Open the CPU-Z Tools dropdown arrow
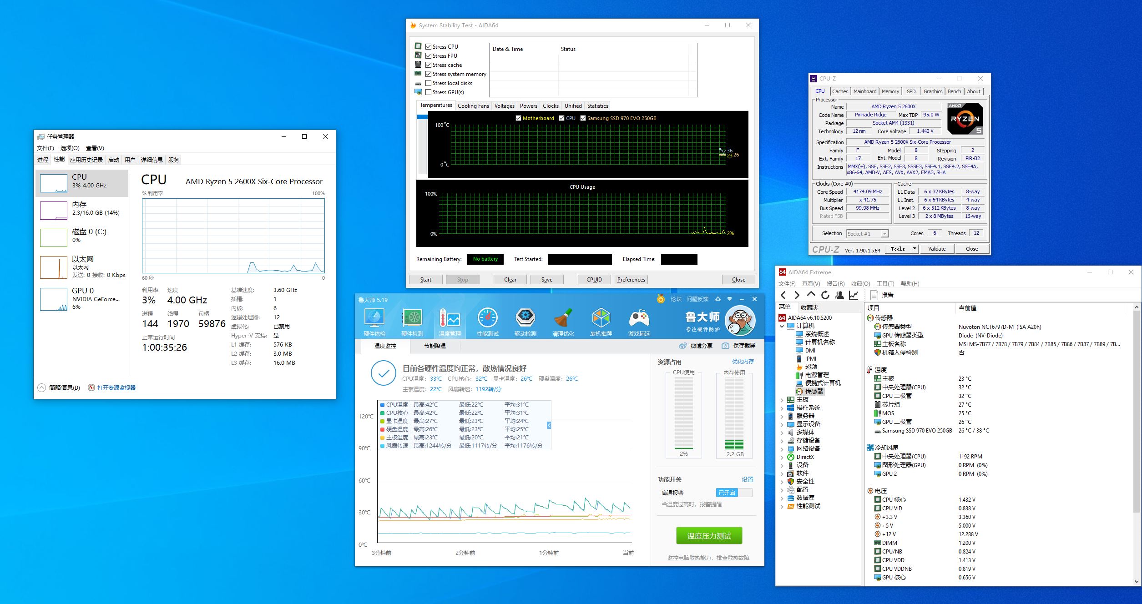1142x604 pixels. 915,249
